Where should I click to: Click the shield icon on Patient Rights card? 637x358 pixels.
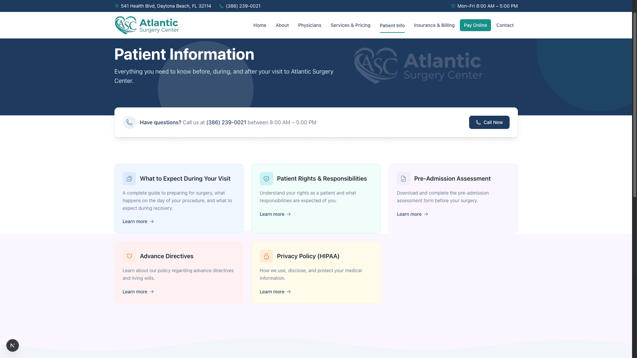(266, 179)
